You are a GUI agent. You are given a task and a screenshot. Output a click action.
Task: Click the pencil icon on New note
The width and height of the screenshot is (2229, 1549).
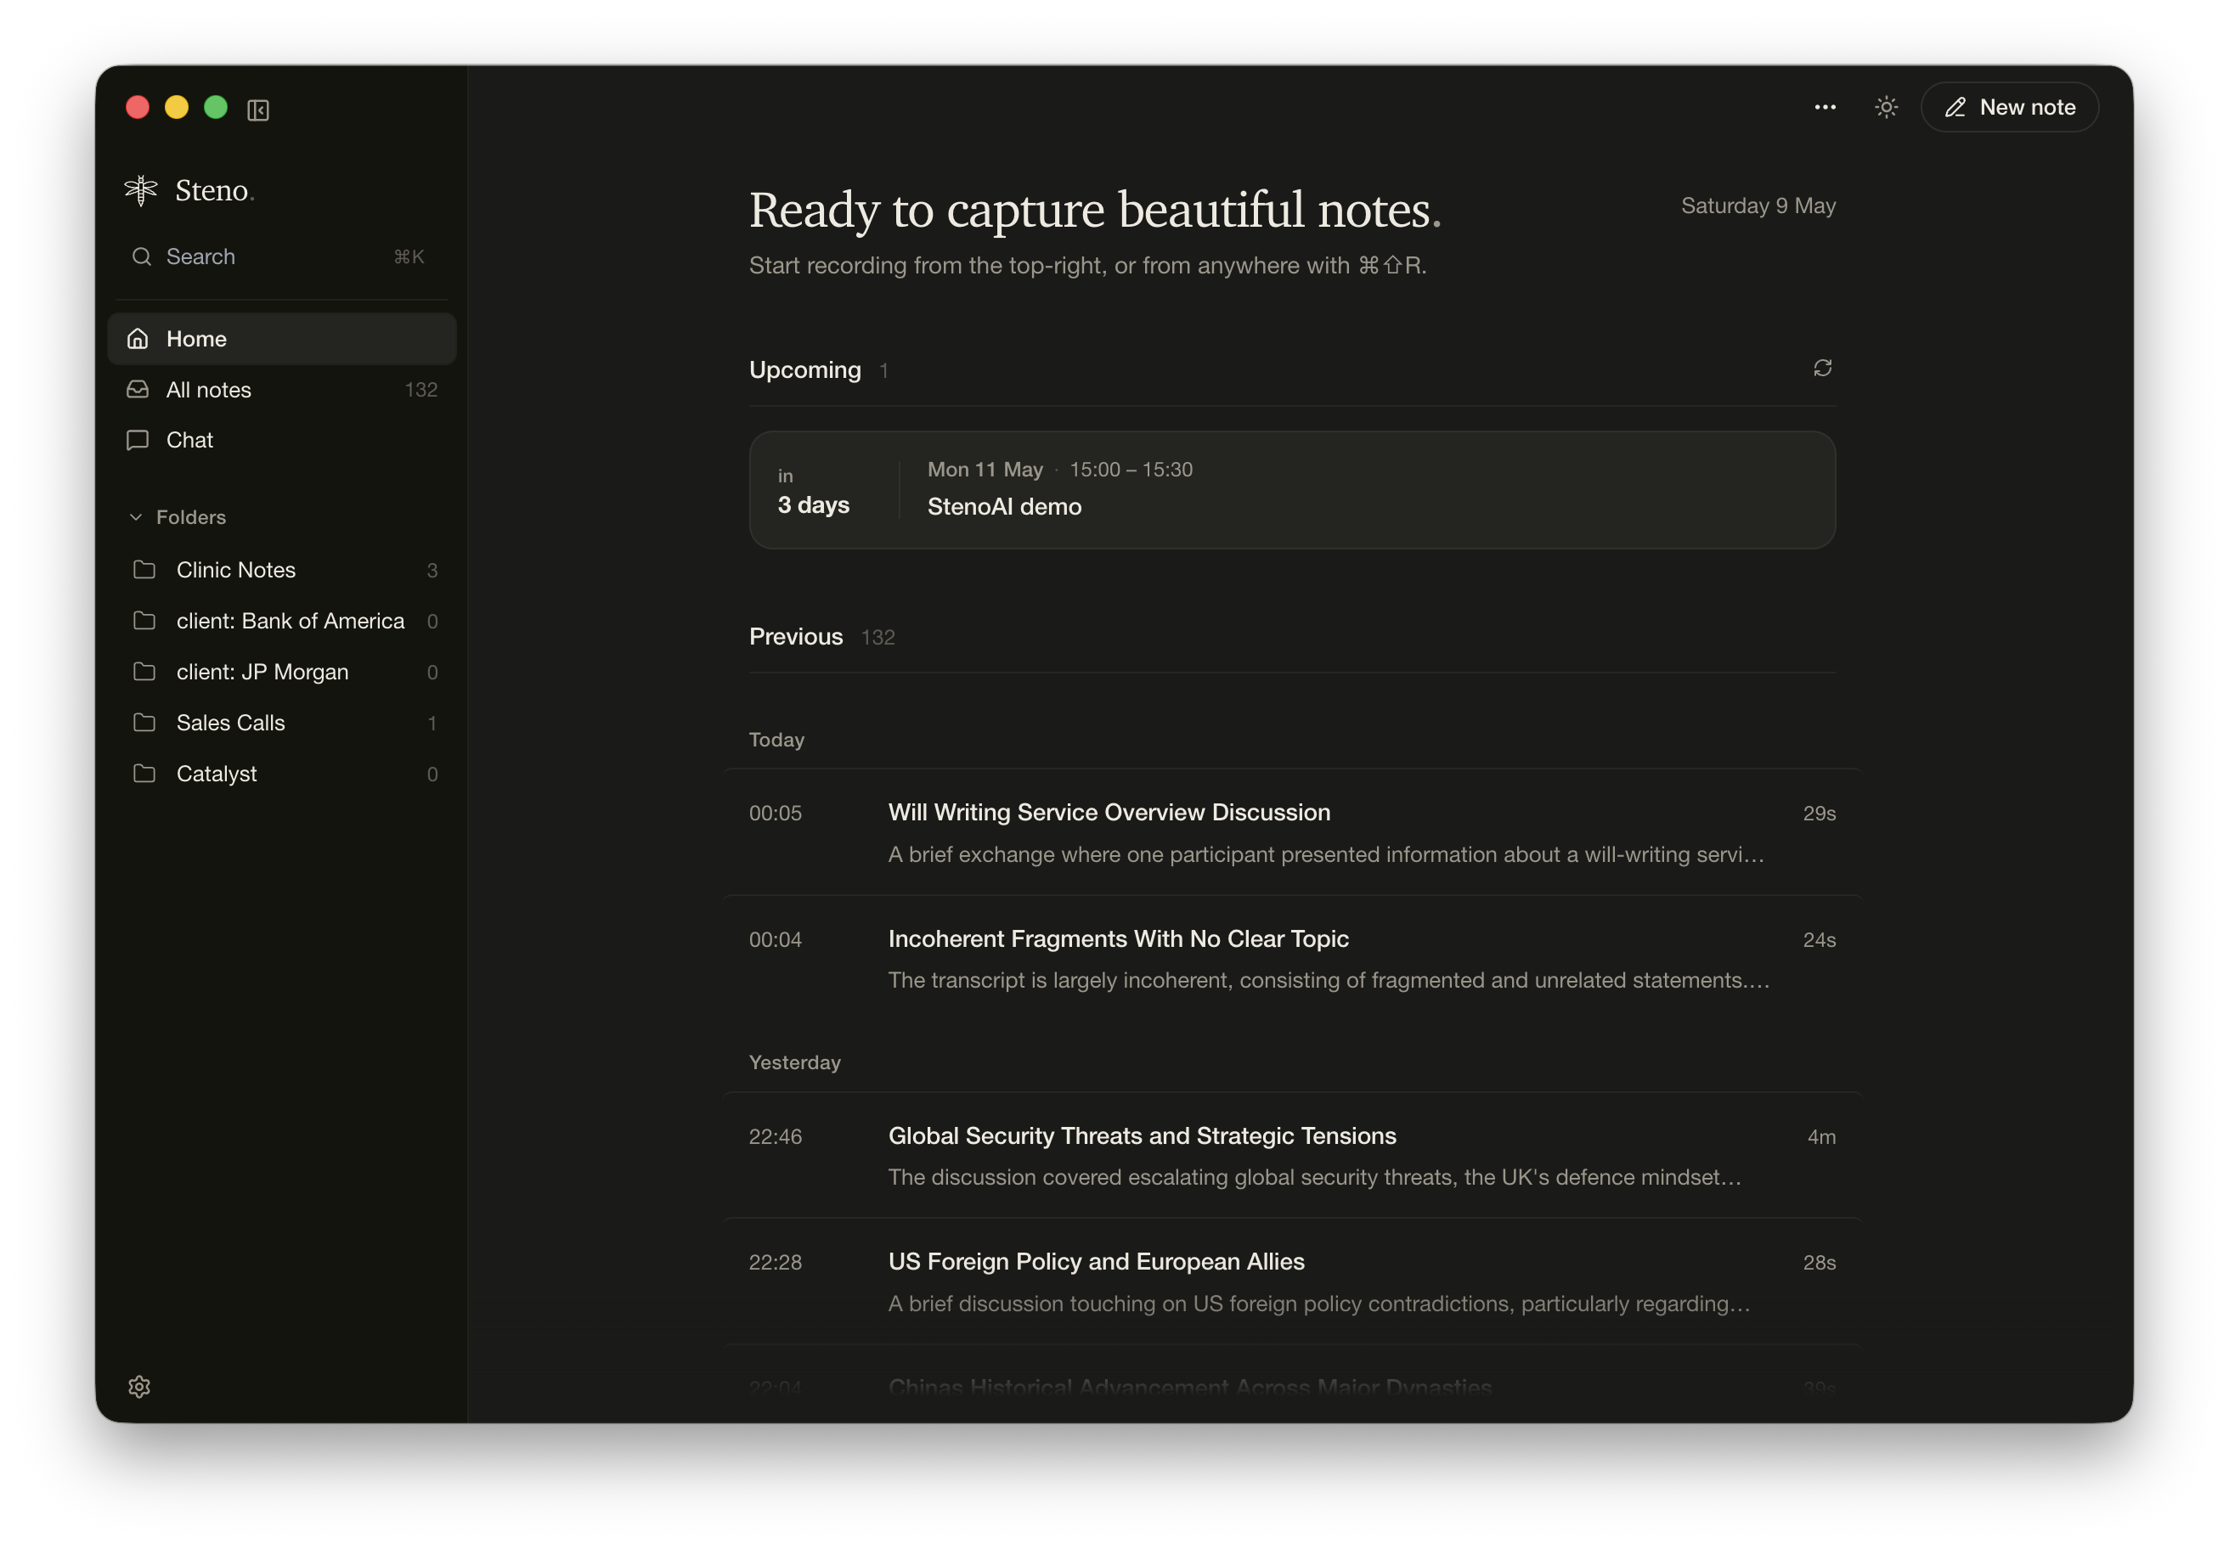tap(1955, 108)
